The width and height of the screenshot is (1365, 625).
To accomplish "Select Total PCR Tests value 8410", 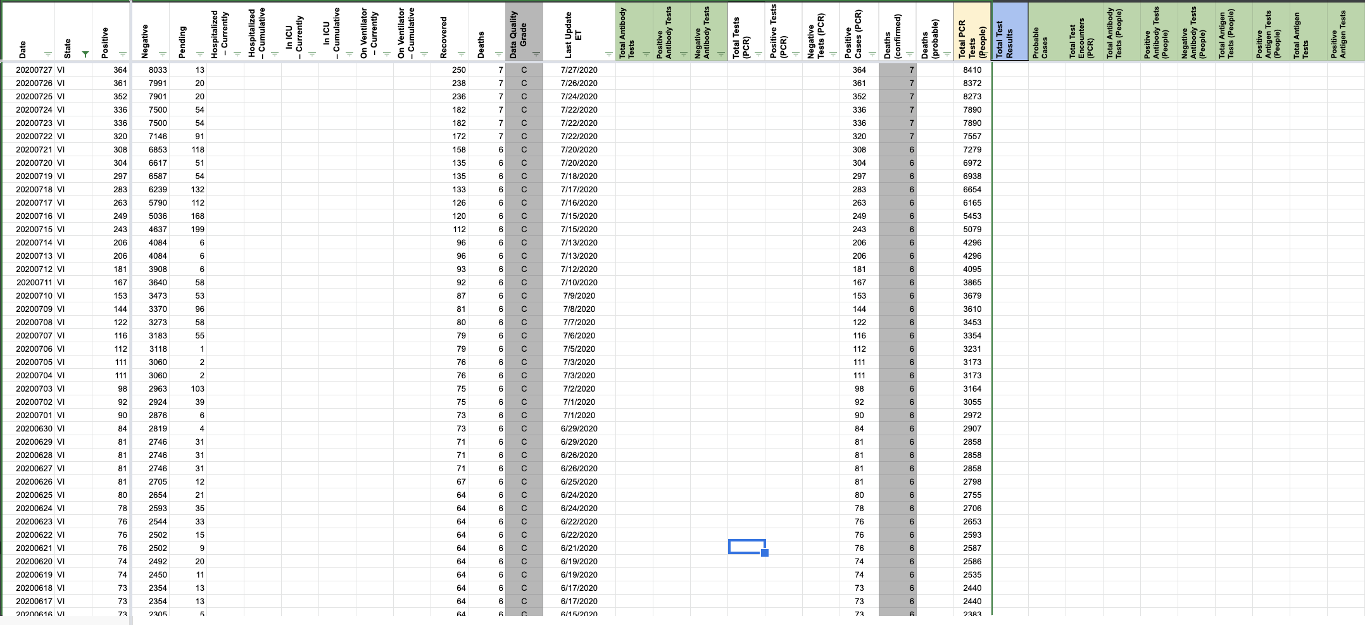I will (x=972, y=70).
